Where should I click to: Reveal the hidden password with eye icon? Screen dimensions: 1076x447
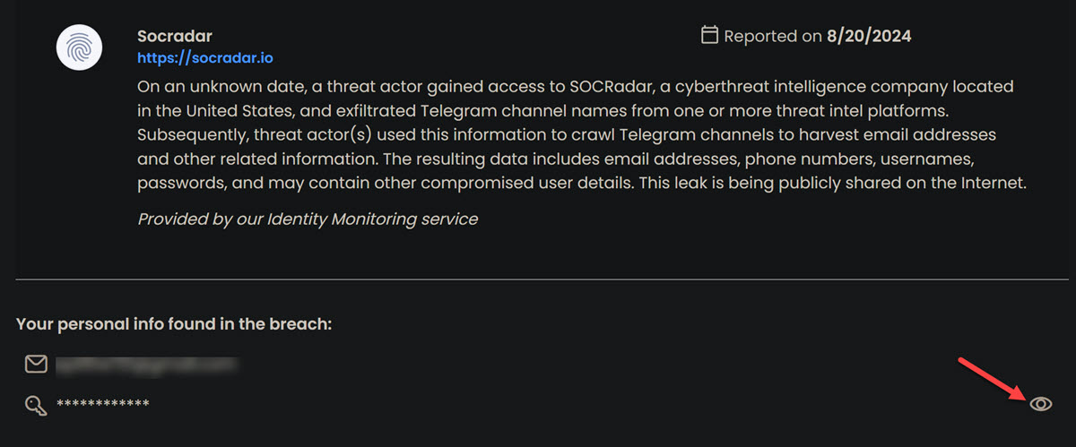[1040, 404]
